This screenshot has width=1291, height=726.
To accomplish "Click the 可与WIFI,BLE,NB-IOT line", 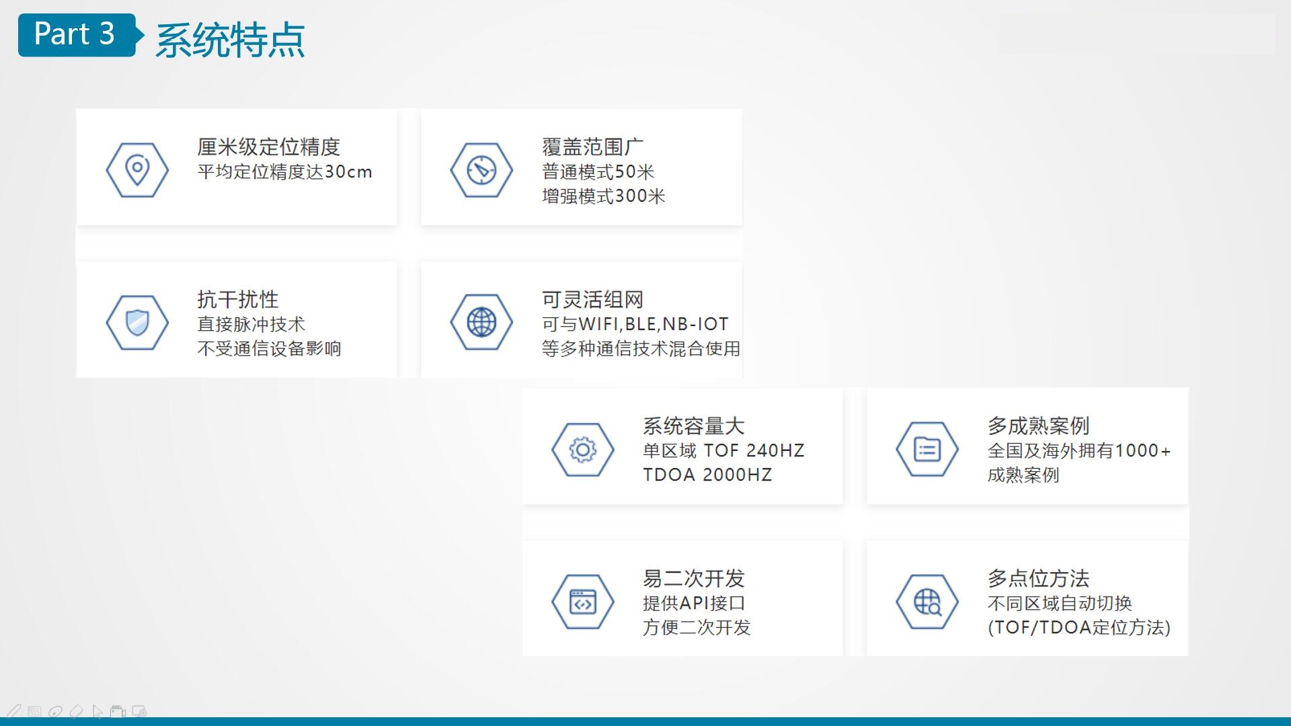I will click(635, 324).
